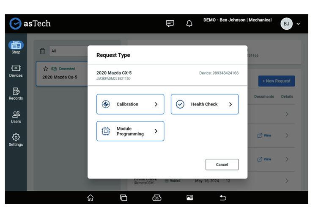Open the All filter dropdown

tap(69, 51)
